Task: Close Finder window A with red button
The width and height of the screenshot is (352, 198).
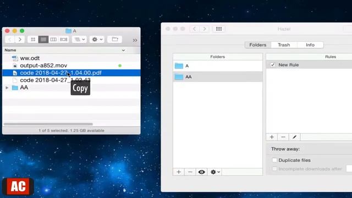Action: (7, 31)
